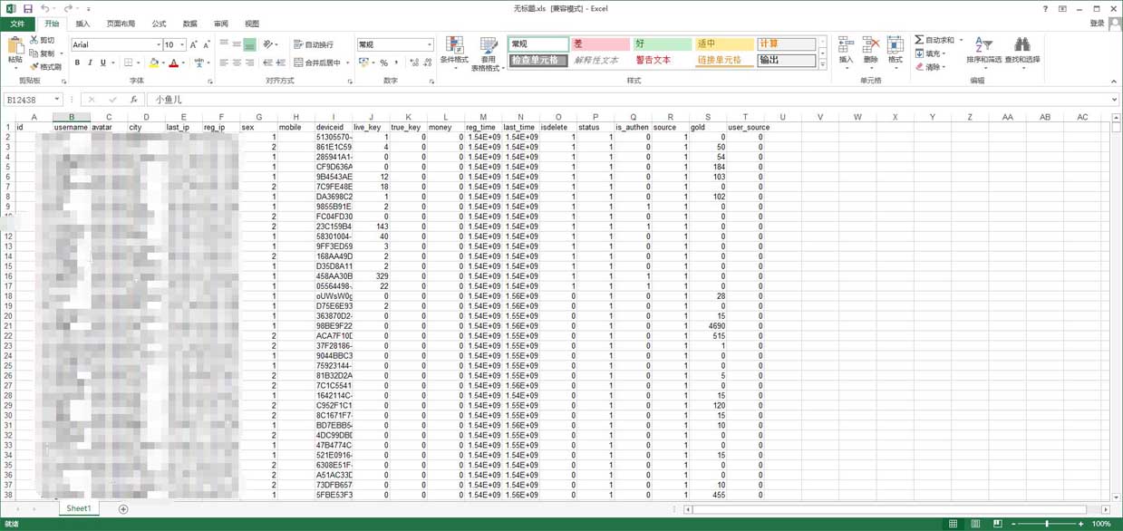
Task: Open the number format dropdown (常规)
Action: coord(430,44)
